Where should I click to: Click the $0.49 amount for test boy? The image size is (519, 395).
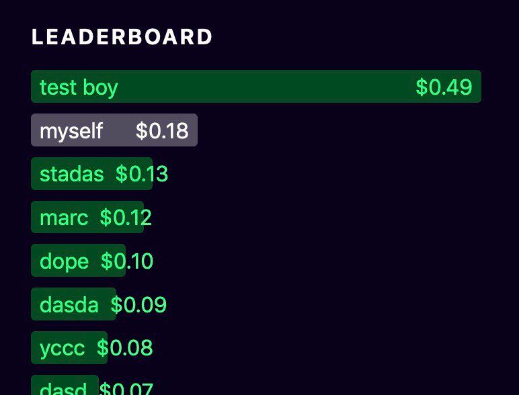coord(444,87)
